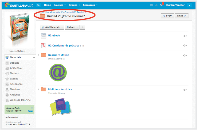Viewport: 197px width, 130px height.
Task: Click the Descubre el español book cover
Action: 19,28
